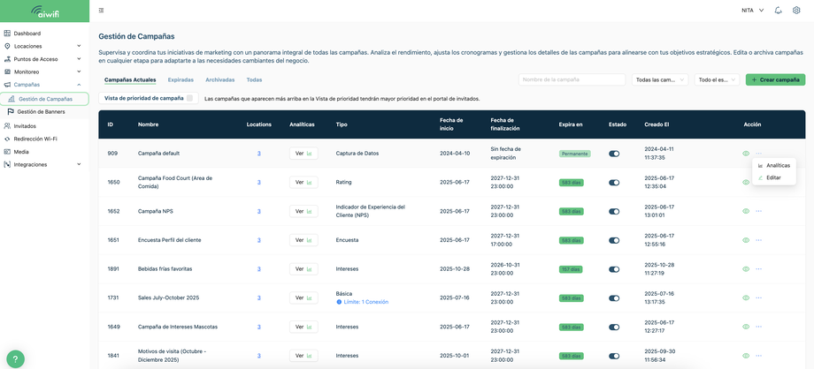Collapse the sidebar with the hamburger icon
The height and width of the screenshot is (369, 814).
tap(101, 11)
